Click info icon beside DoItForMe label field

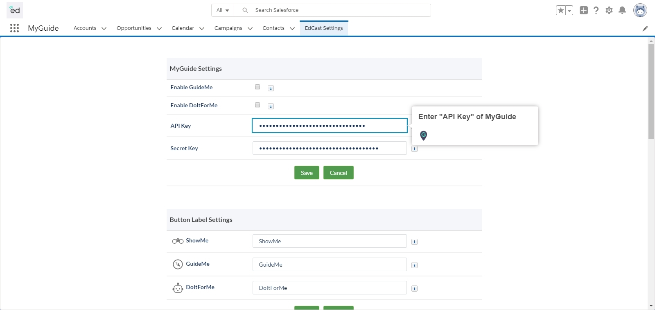[414, 288]
